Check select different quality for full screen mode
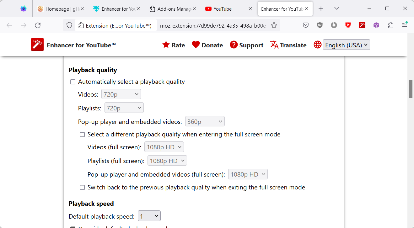Image resolution: width=414 pixels, height=228 pixels. click(x=82, y=134)
